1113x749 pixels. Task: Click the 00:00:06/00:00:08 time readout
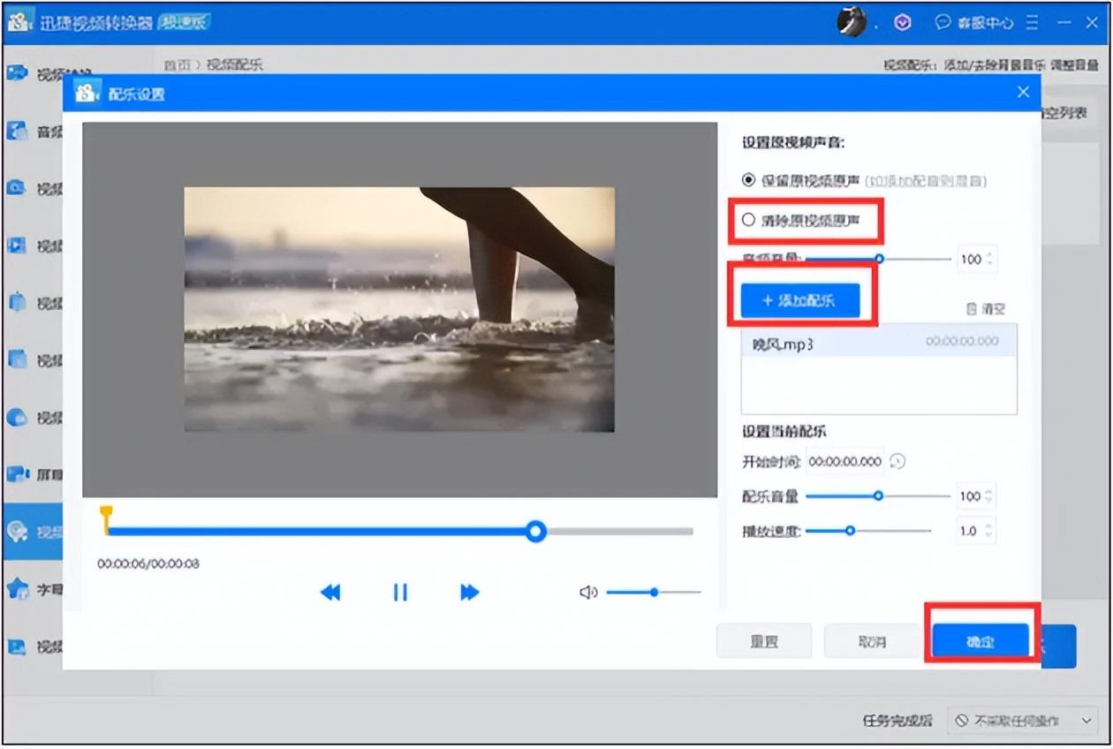(x=148, y=564)
